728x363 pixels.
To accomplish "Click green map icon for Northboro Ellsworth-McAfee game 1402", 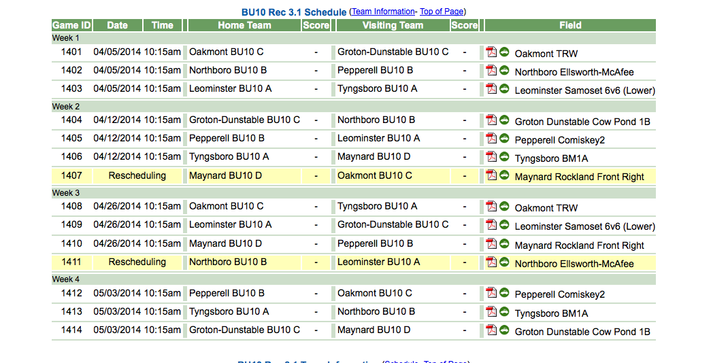I will [504, 70].
